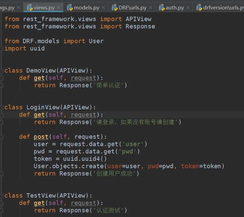Click 'User.objects.create' call
This screenshot has height=217, width=244.
point(69,166)
